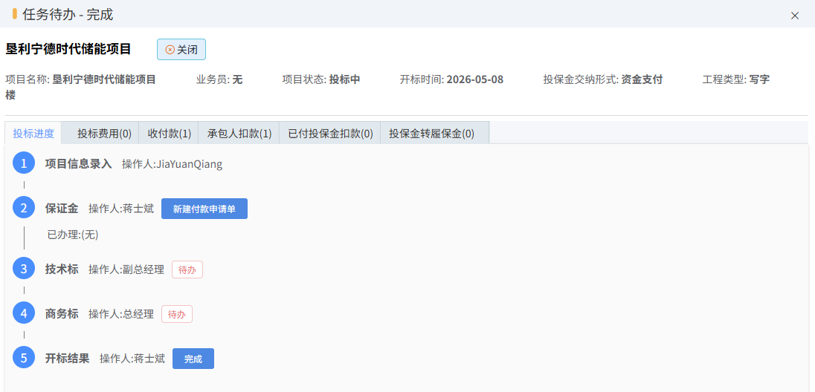Click the 商务标 step label
Image resolution: width=815 pixels, height=392 pixels.
[x=61, y=314]
